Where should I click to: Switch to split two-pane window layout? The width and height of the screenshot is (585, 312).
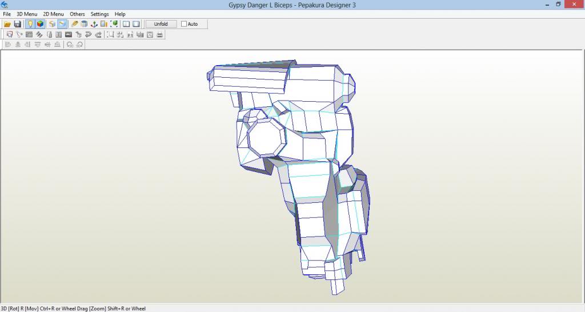pos(126,24)
